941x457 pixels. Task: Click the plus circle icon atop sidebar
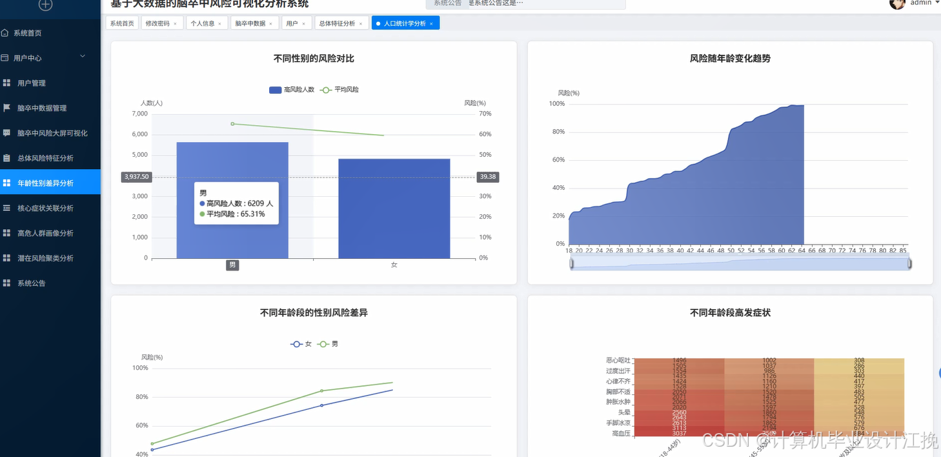(45, 5)
